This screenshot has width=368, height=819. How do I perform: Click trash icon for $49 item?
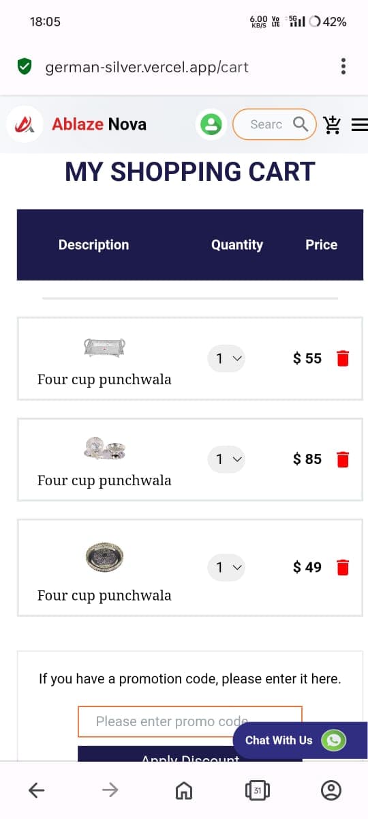coord(343,567)
